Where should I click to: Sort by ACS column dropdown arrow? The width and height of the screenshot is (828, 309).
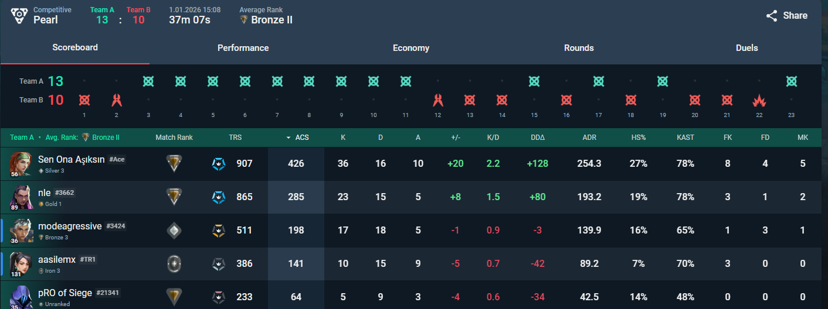288,138
